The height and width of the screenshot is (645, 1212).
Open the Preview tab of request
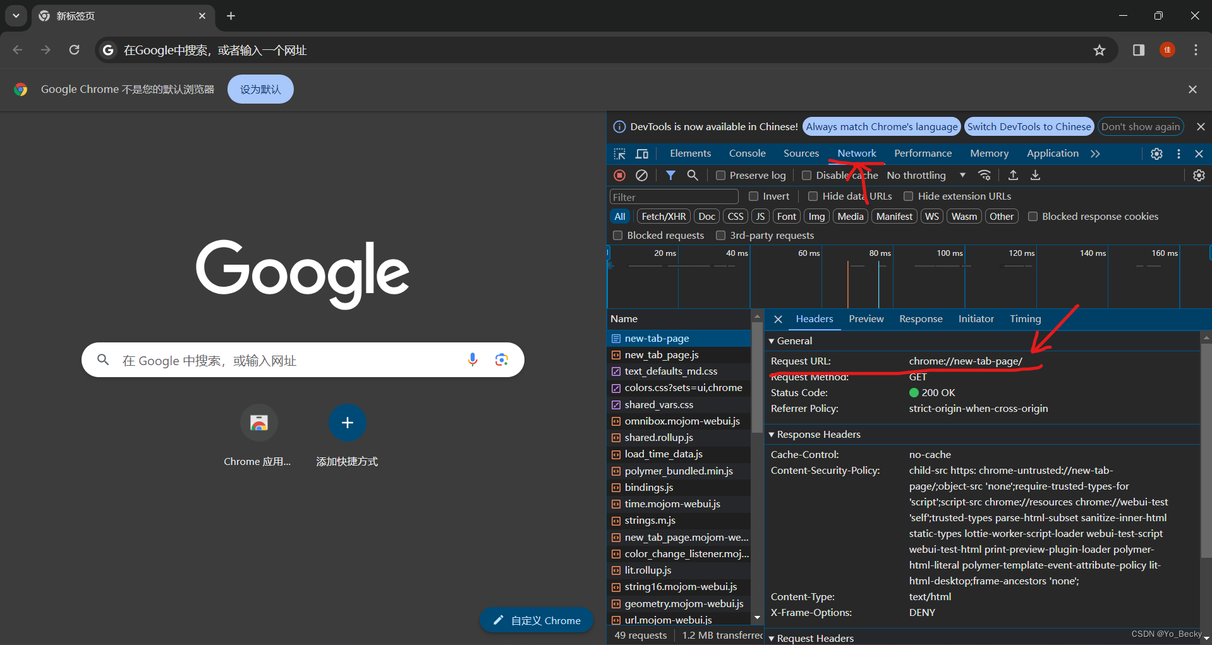coord(866,319)
